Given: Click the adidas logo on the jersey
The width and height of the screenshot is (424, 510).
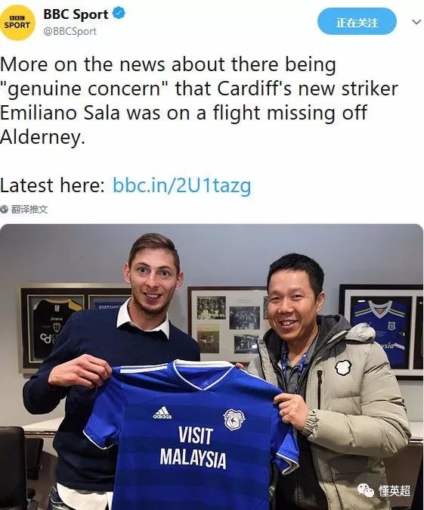Looking at the screenshot, I should coord(162,412).
